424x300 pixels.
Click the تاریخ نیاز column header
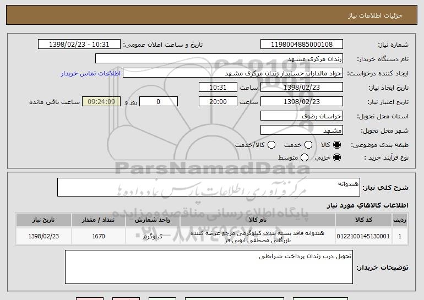pos(44,220)
